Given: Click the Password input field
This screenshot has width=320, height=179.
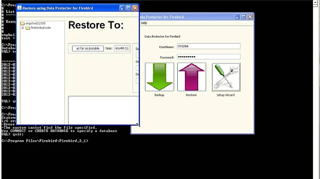Looking at the screenshot, I should (x=208, y=57).
